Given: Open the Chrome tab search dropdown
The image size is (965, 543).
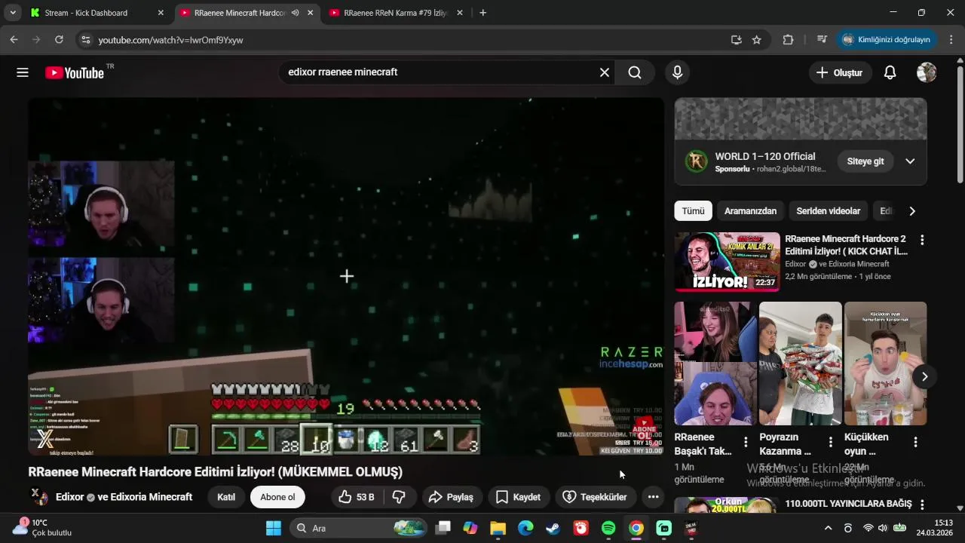Looking at the screenshot, I should 13,13.
